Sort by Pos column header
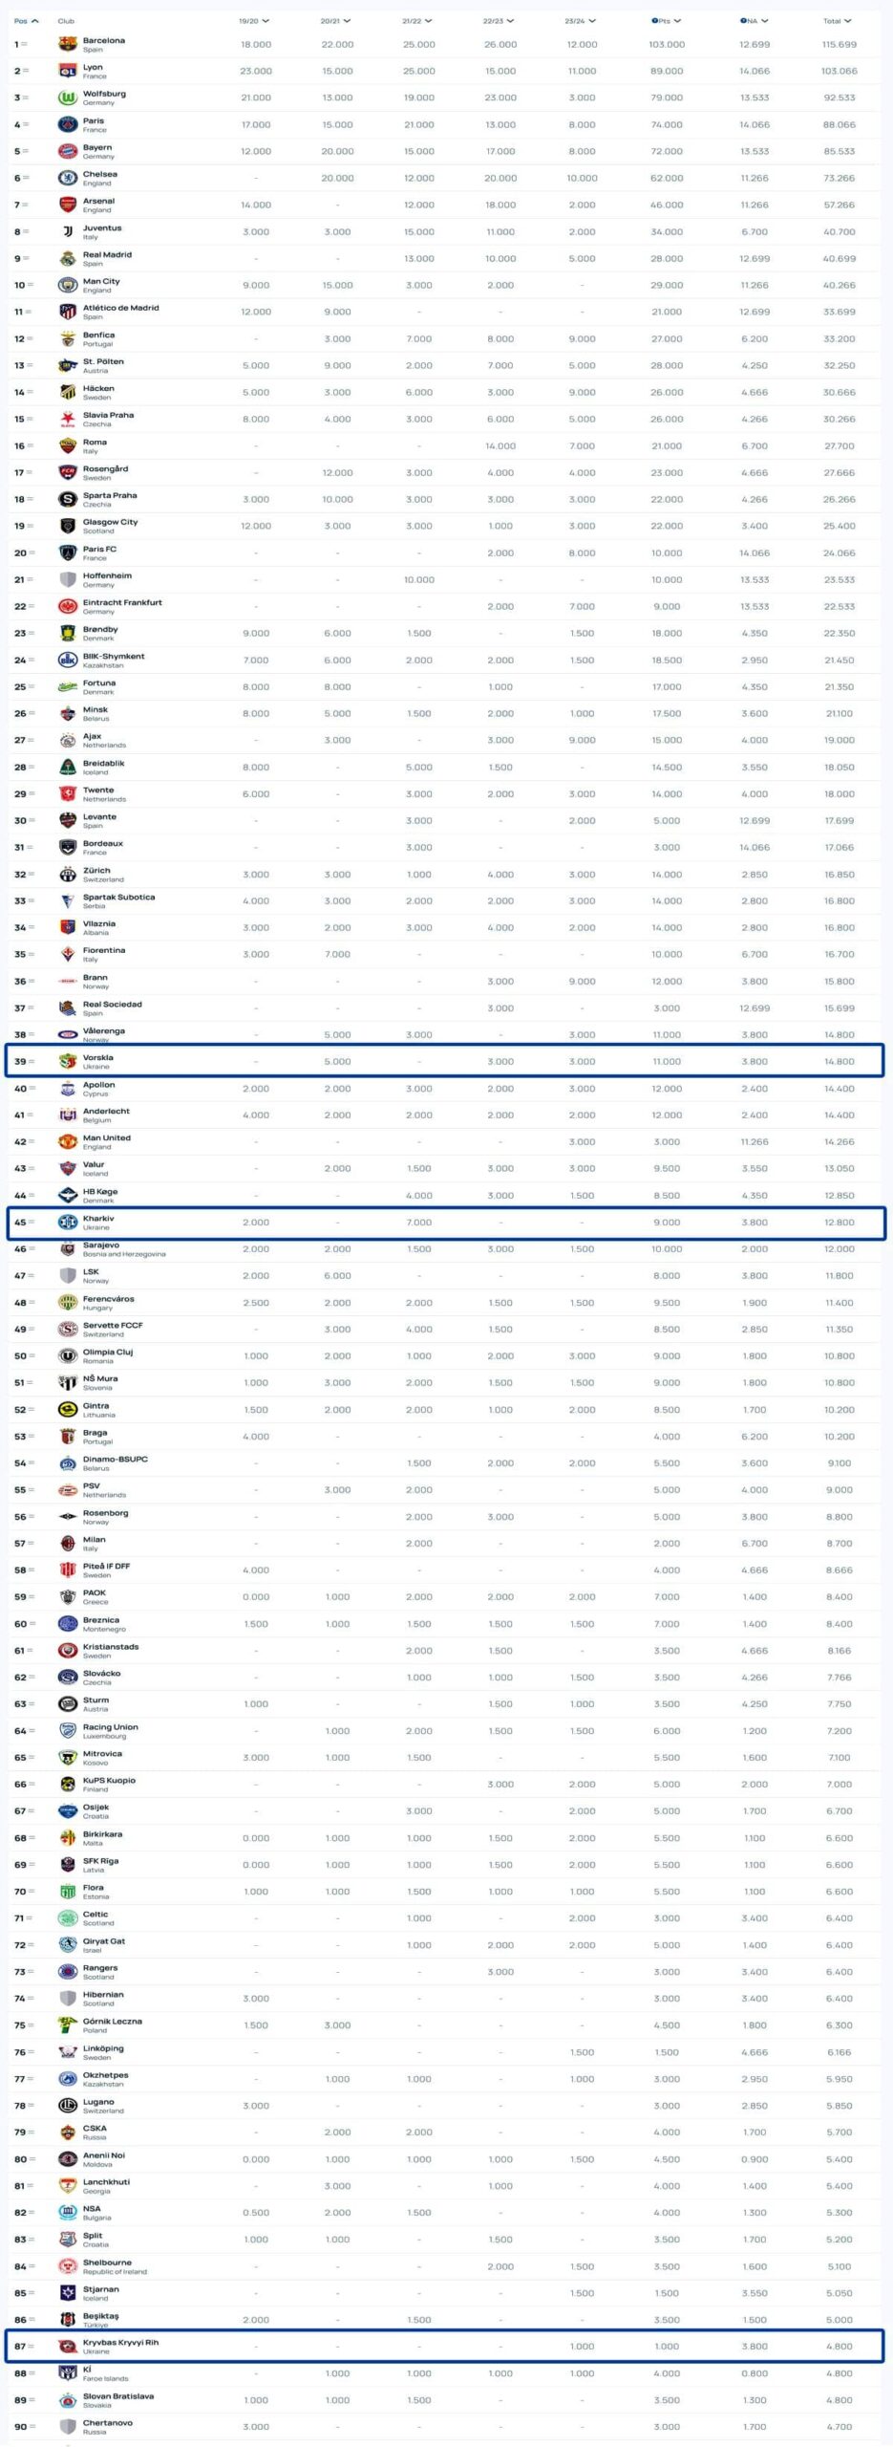893x2447 pixels. point(26,20)
